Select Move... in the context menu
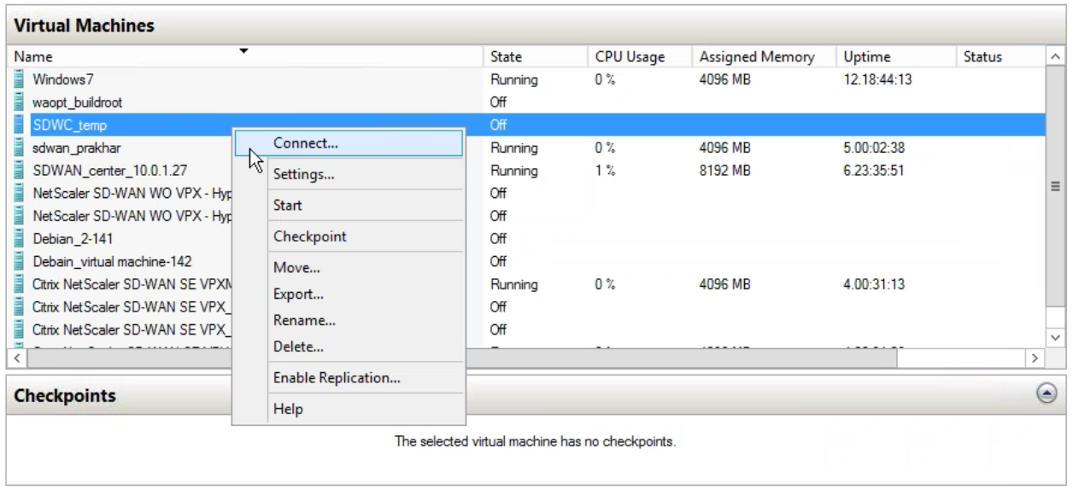 [349, 268]
